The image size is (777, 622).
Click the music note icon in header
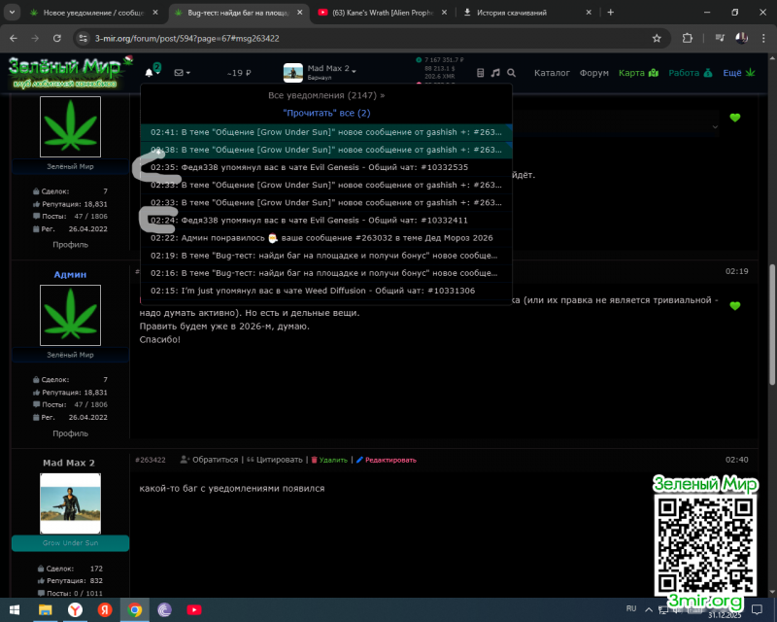(x=495, y=73)
